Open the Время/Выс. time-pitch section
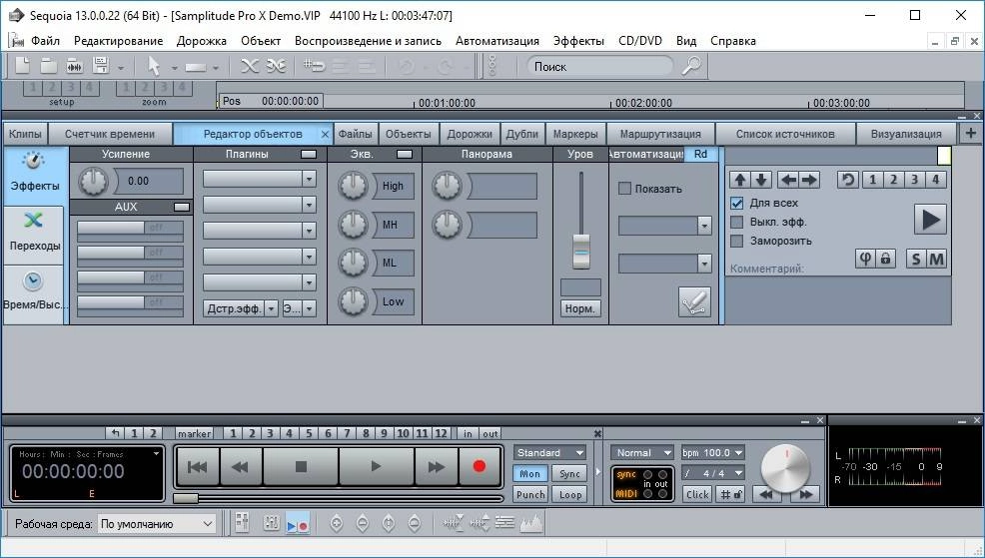Screen dimensions: 985x558 [x=33, y=293]
